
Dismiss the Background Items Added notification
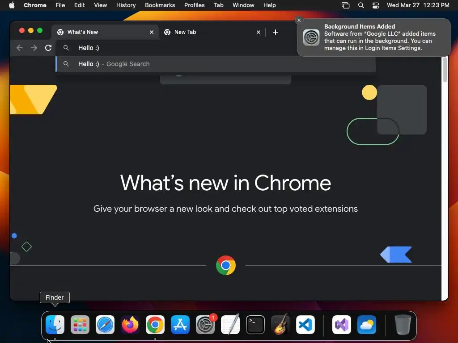point(299,20)
